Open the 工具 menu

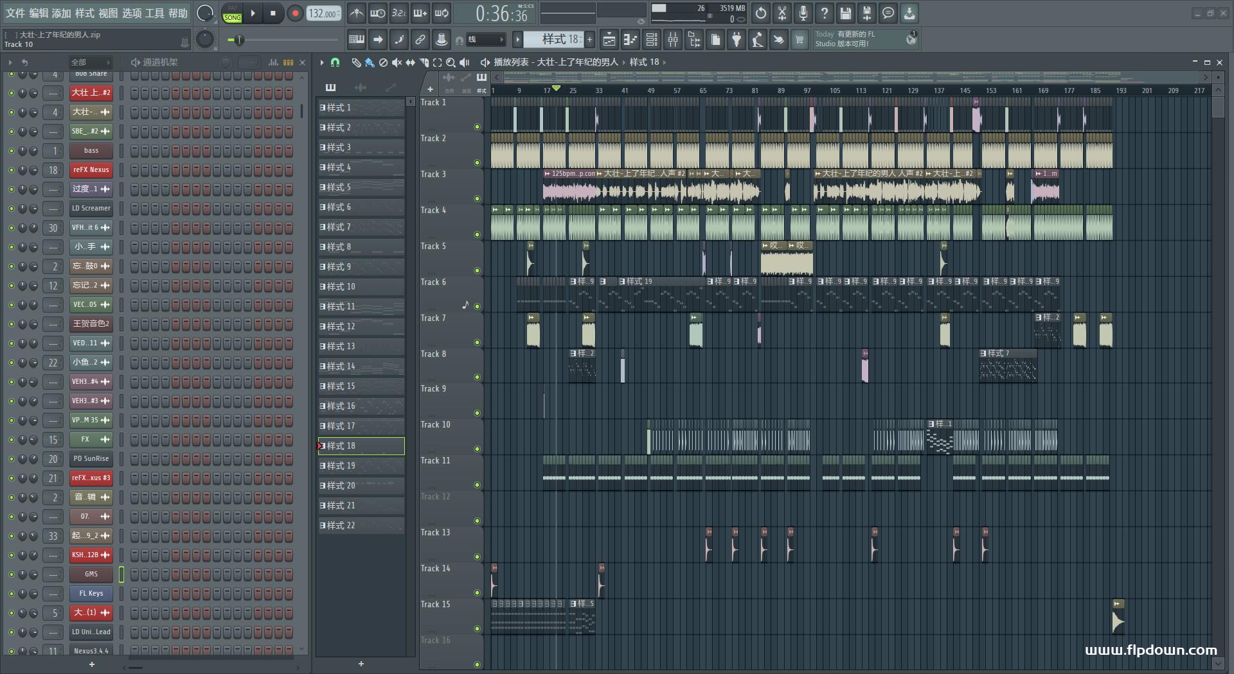155,13
